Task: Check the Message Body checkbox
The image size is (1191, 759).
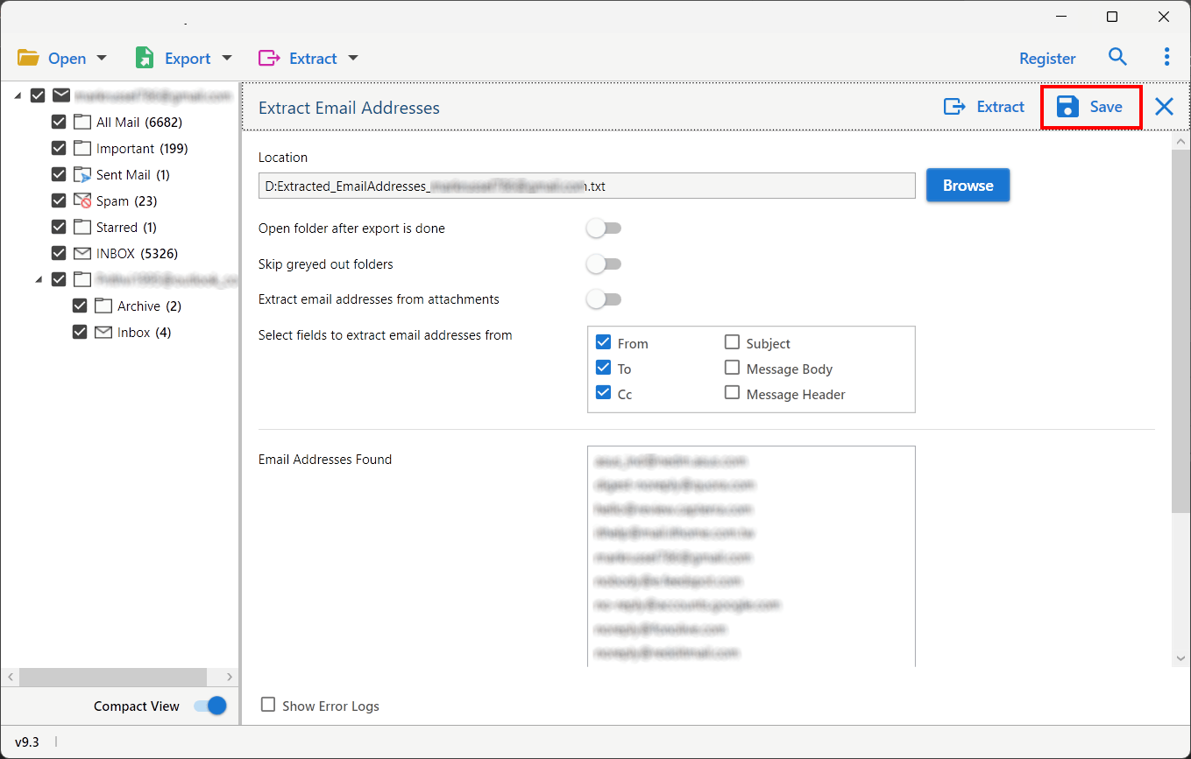Action: pos(732,368)
